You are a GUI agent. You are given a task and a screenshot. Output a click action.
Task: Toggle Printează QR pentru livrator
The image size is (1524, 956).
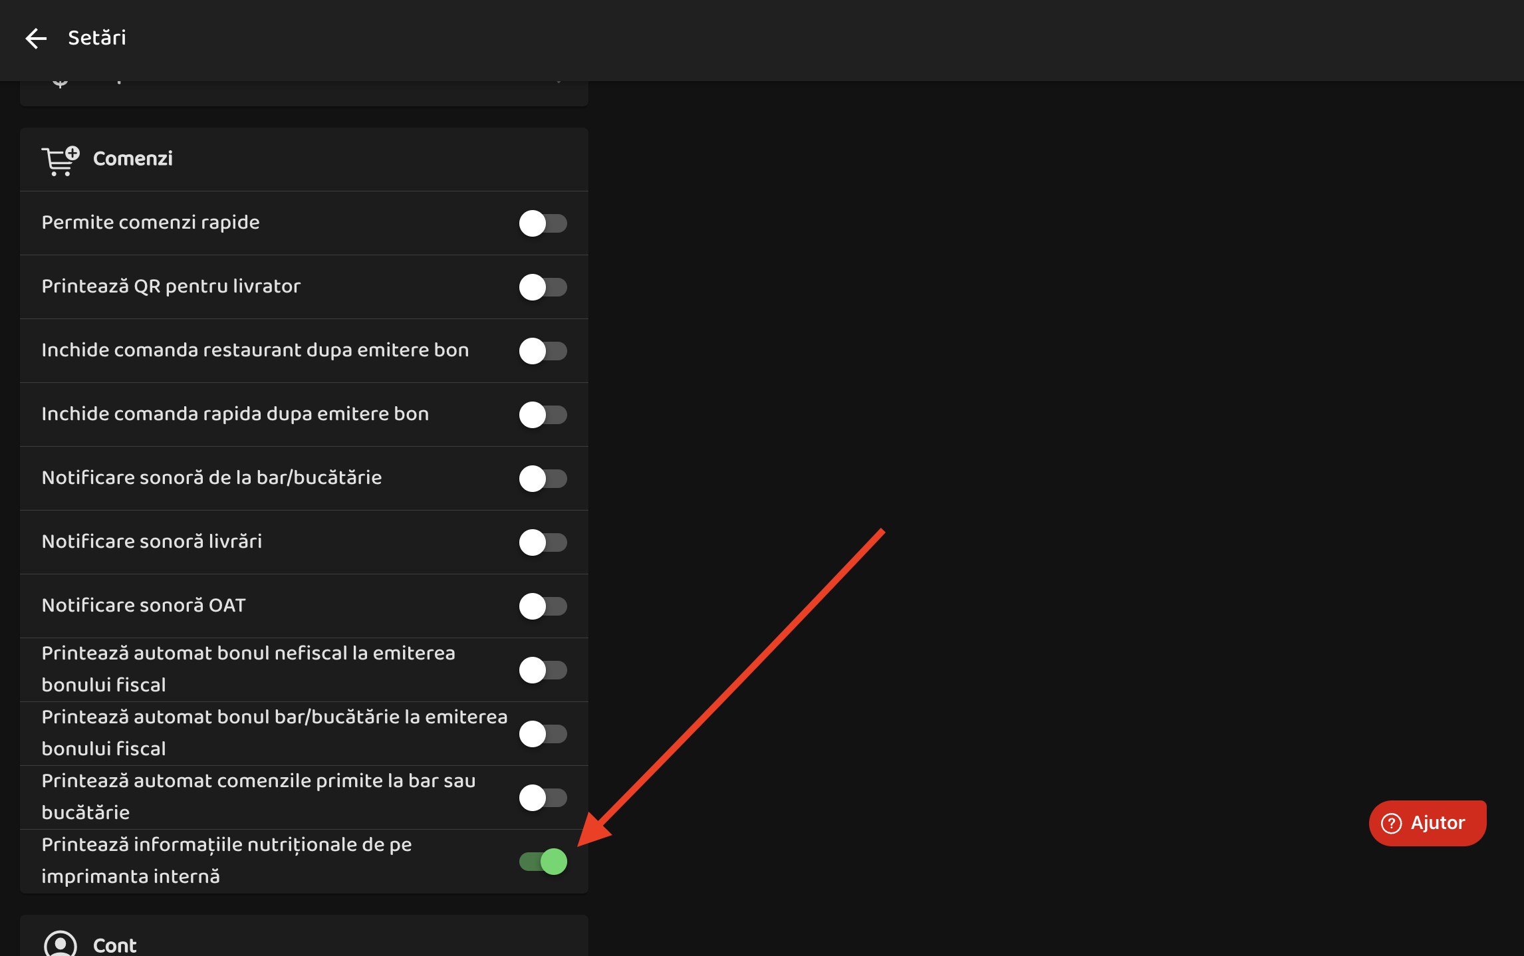click(543, 287)
